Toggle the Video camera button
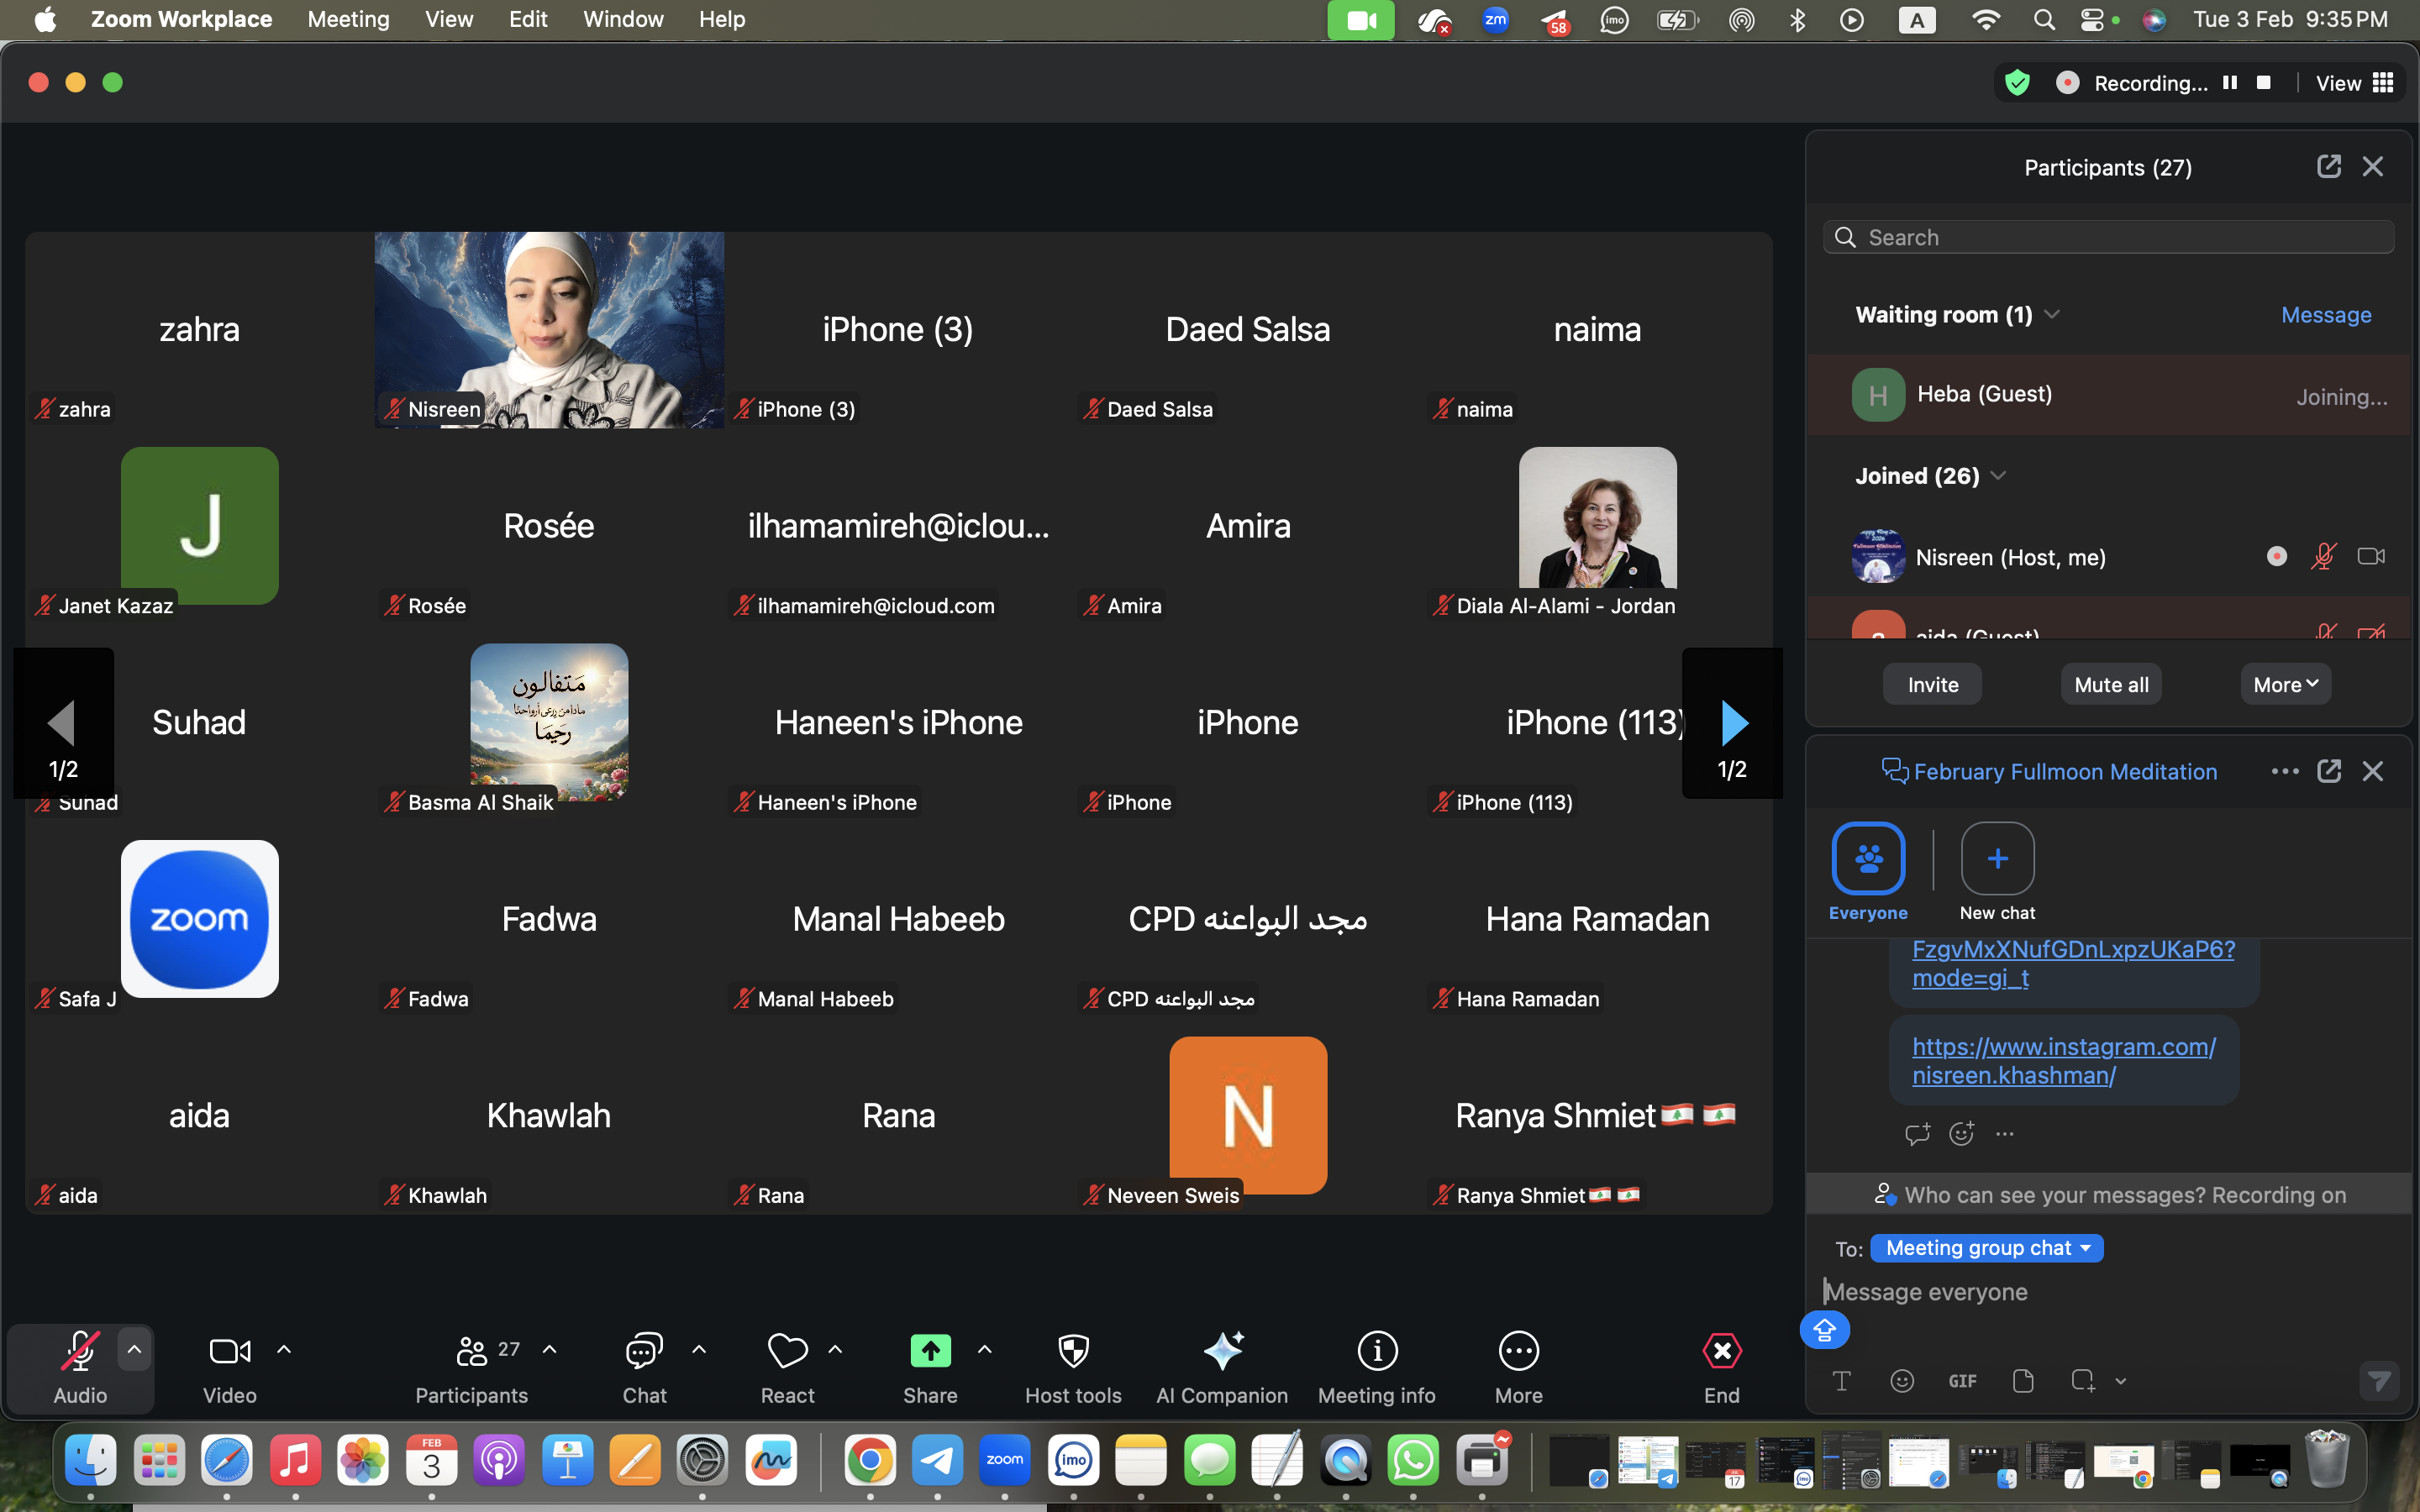This screenshot has height=1512, width=2420. pos(230,1351)
